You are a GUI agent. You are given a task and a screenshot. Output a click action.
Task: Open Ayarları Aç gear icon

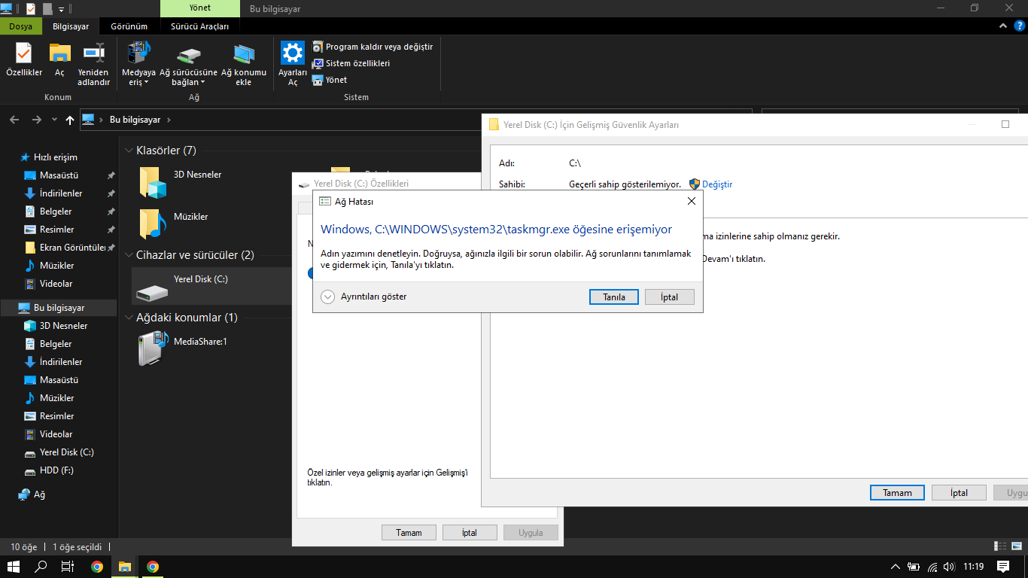tap(293, 64)
